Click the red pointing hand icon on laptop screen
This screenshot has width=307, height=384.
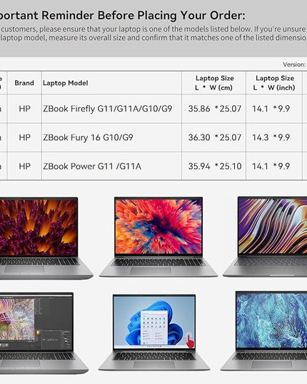(190, 341)
